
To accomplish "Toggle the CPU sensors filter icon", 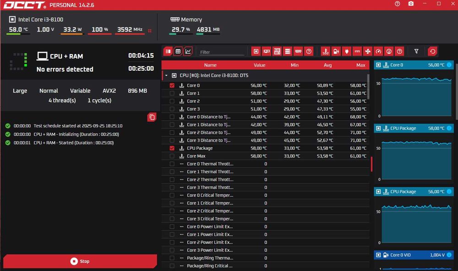I will coord(256,51).
